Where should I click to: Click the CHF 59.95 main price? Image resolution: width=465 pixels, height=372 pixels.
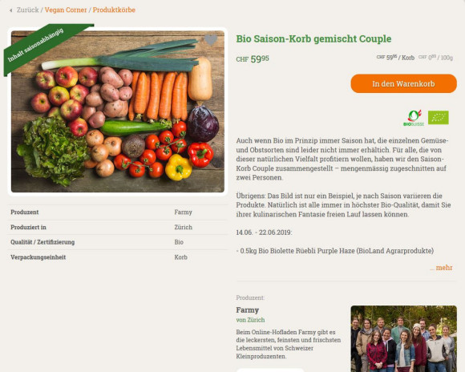pos(253,59)
